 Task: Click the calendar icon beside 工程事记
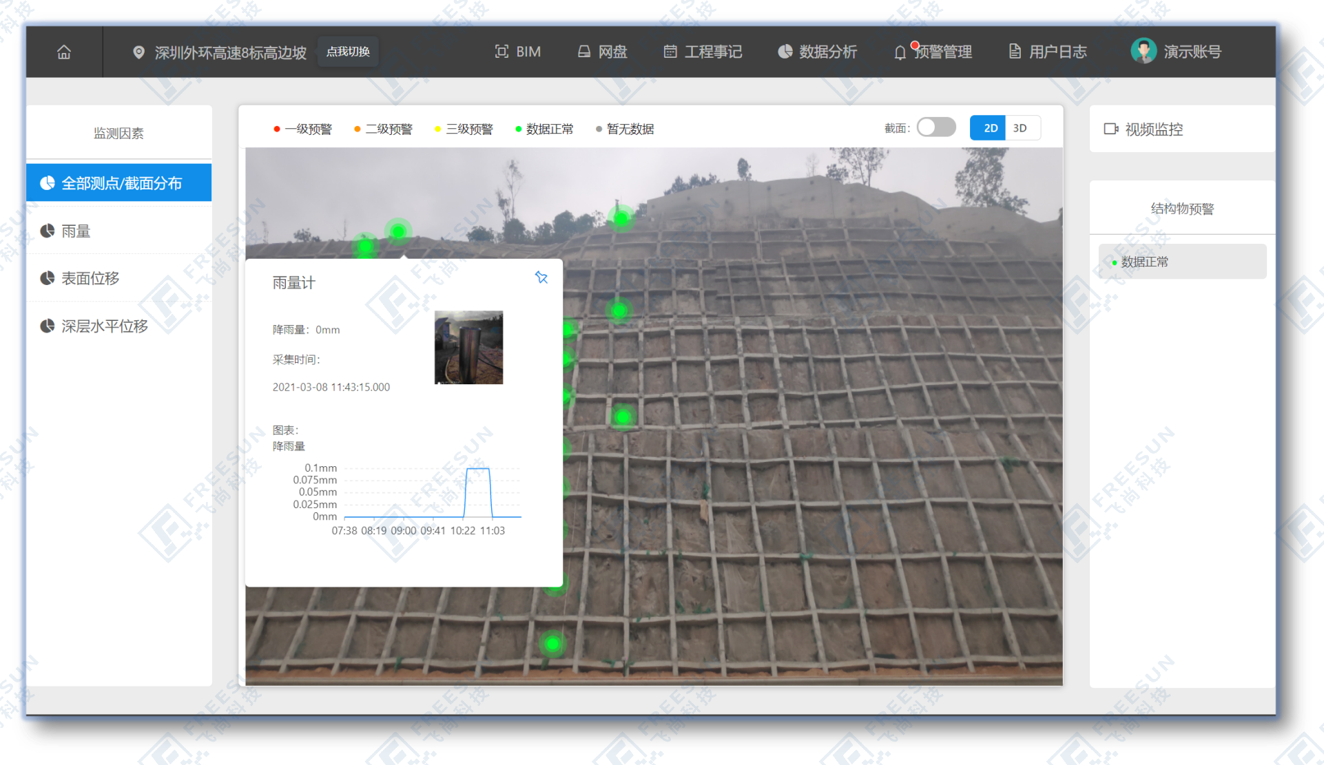pyautogui.click(x=670, y=52)
